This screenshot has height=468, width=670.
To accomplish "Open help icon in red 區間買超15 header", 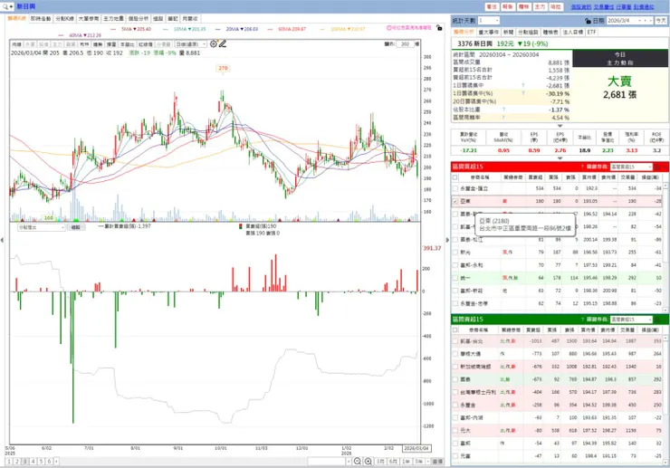I will [582, 167].
